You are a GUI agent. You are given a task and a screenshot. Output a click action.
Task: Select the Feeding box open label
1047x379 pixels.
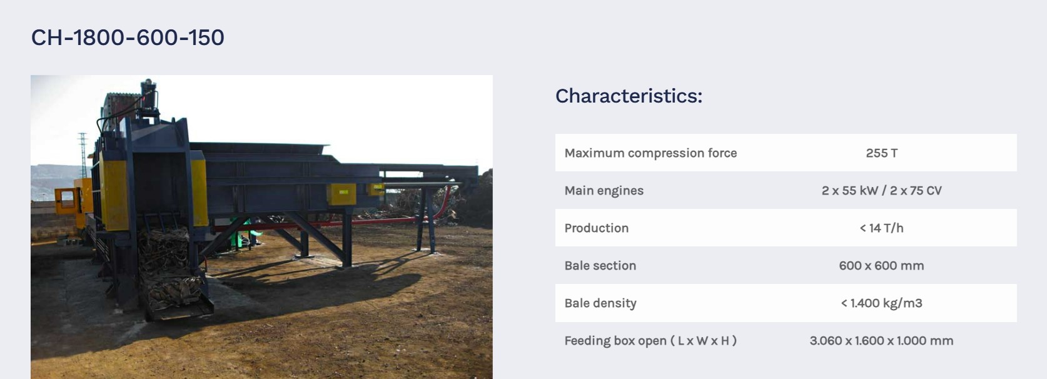click(650, 341)
